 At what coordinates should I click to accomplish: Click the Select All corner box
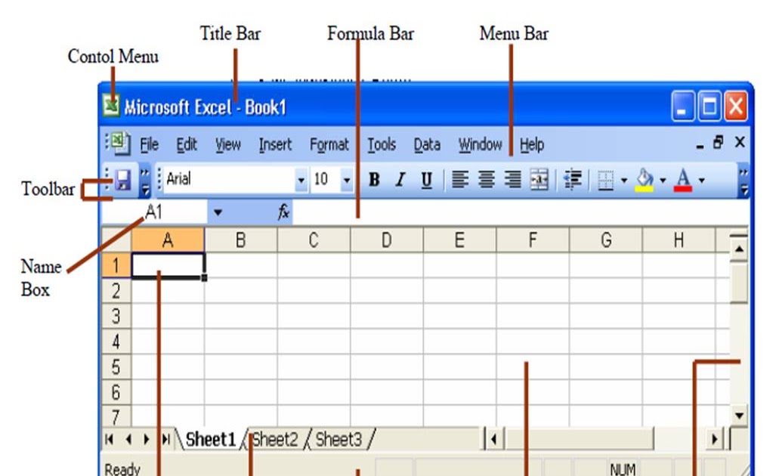point(117,240)
